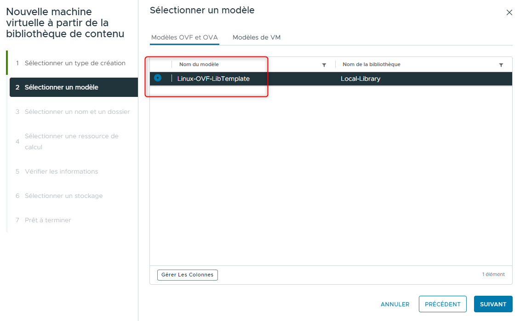The height and width of the screenshot is (321, 520).
Task: Select the Linux-OVF-LibTemplate radio button
Action: pos(158,79)
